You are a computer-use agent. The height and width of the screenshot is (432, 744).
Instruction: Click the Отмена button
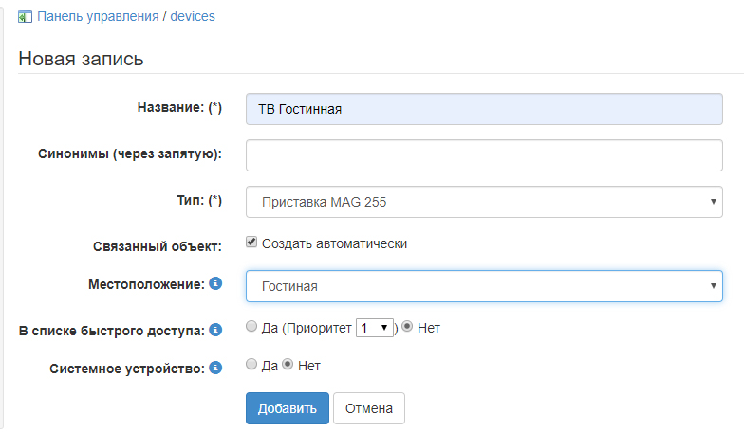pyautogui.click(x=369, y=408)
